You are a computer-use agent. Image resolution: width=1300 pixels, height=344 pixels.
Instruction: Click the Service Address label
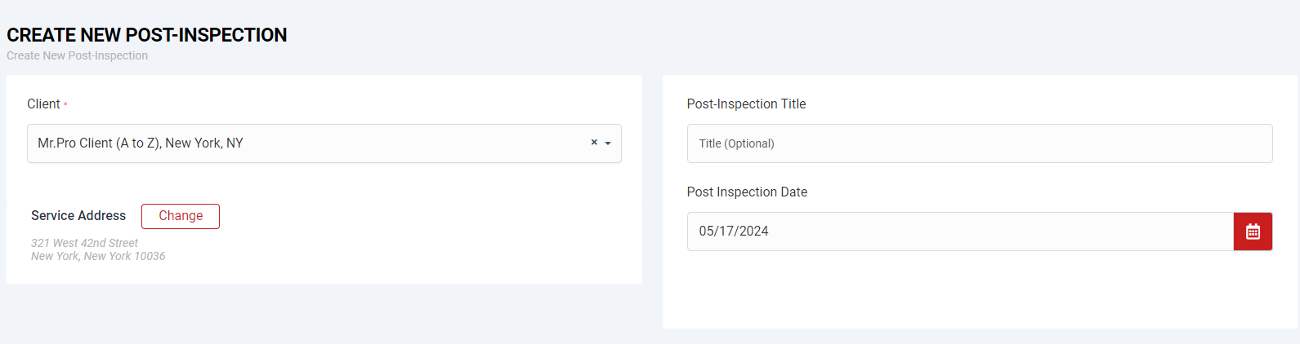[78, 216]
